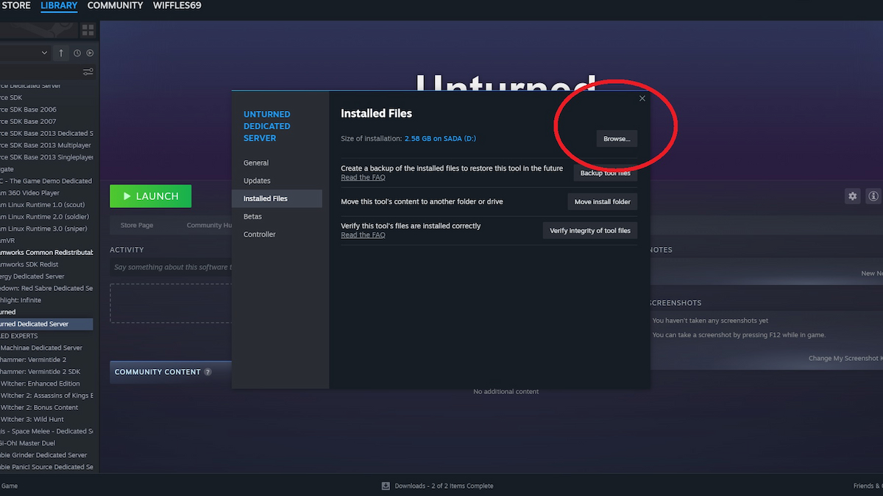The height and width of the screenshot is (496, 883).
Task: Click the Downloads icon in bottom bar
Action: (386, 486)
